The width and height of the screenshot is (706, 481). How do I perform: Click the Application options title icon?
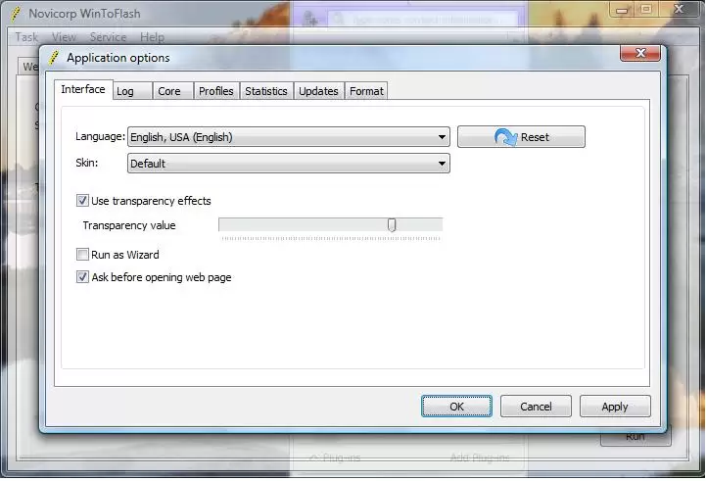tap(54, 58)
